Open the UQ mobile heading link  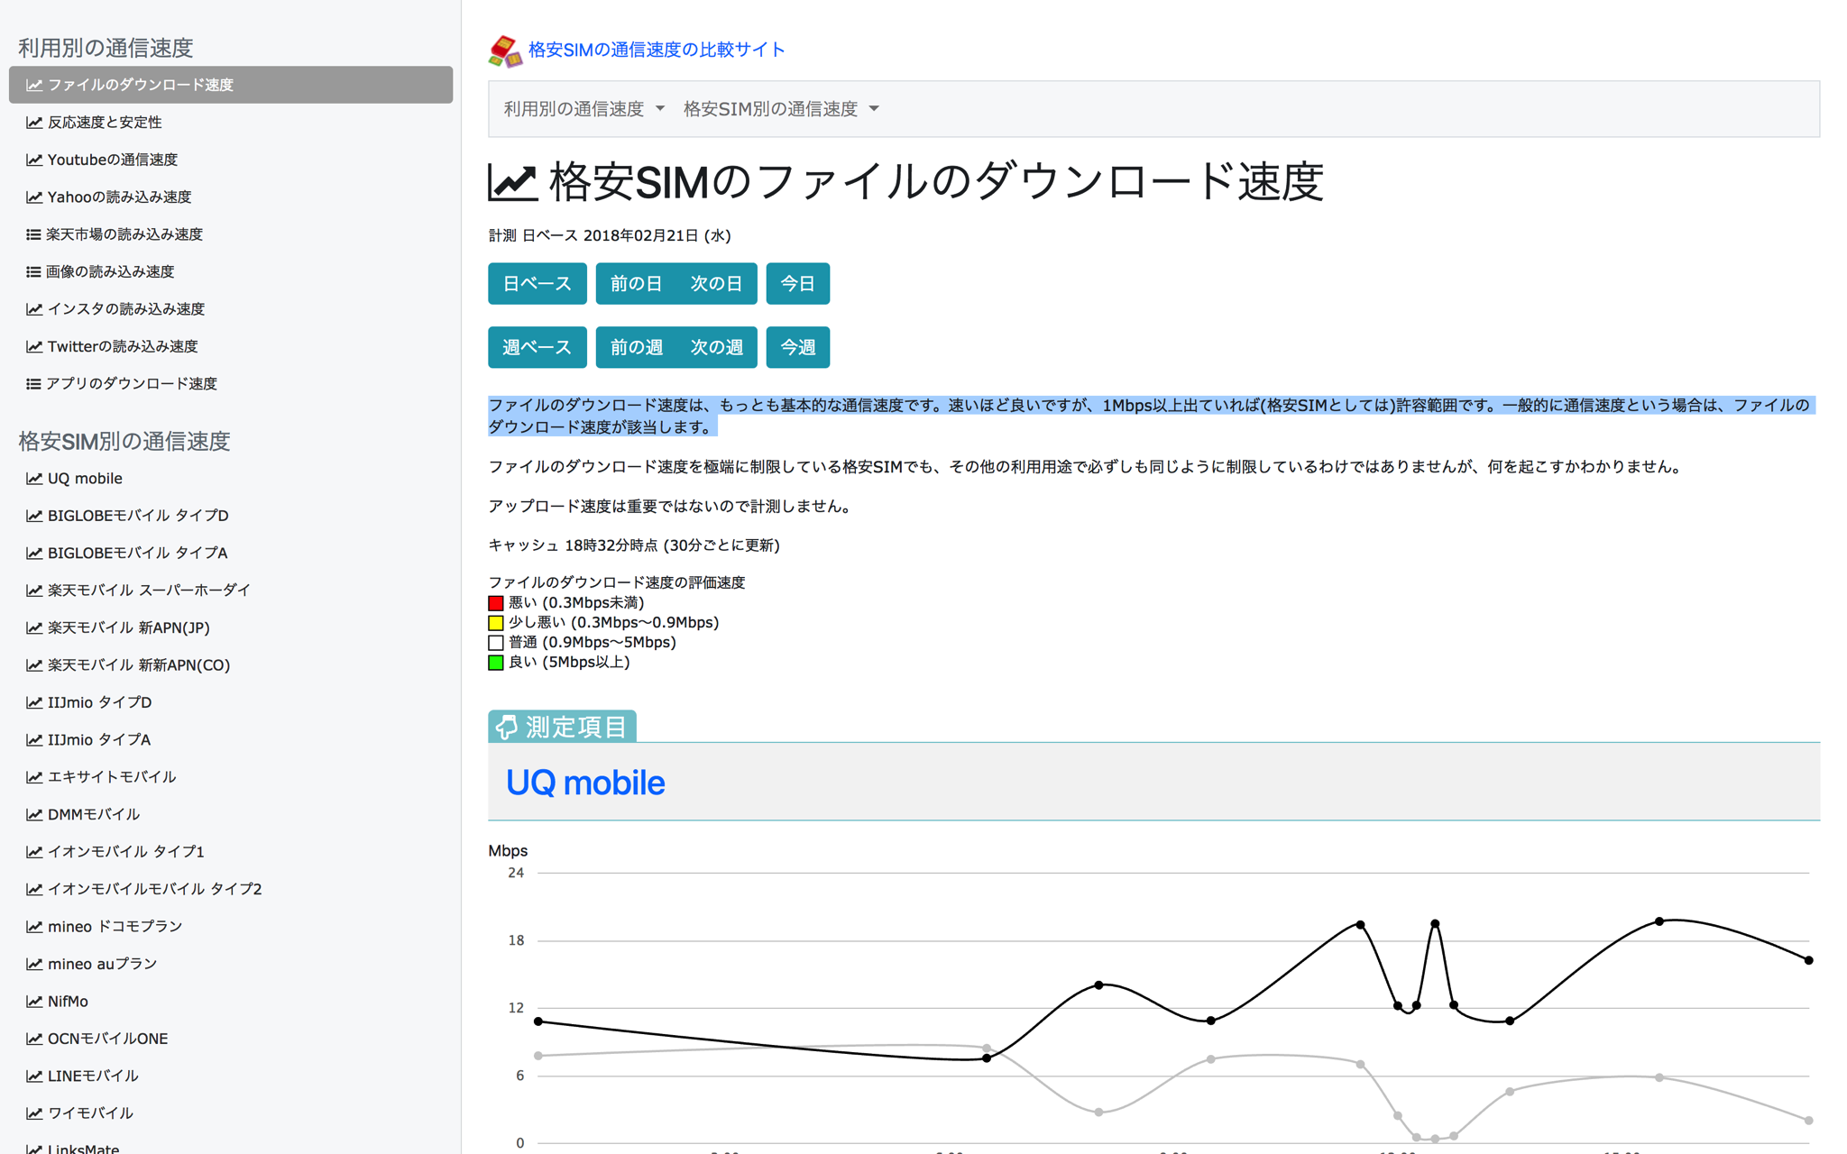[x=585, y=783]
